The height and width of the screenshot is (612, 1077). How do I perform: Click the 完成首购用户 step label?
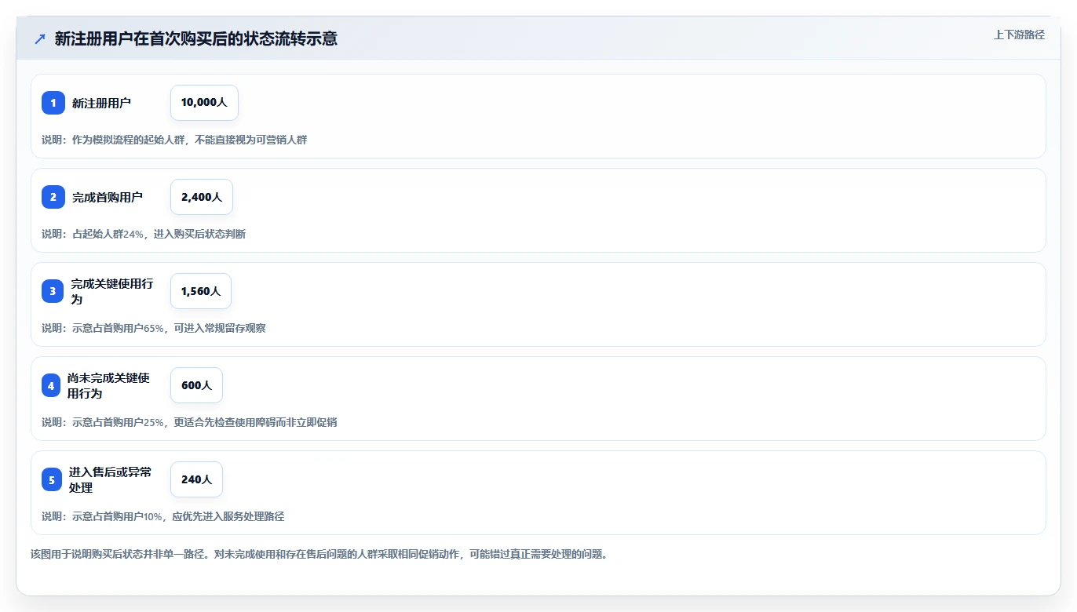108,197
